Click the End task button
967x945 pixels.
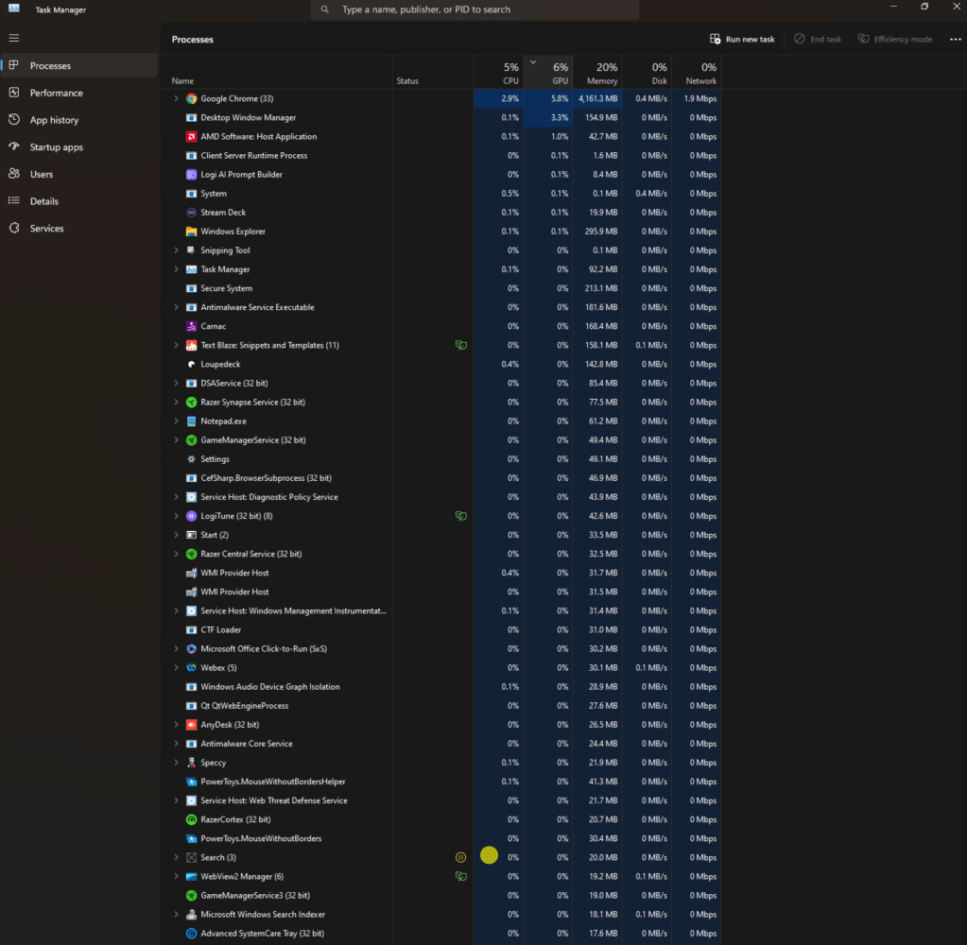point(818,40)
